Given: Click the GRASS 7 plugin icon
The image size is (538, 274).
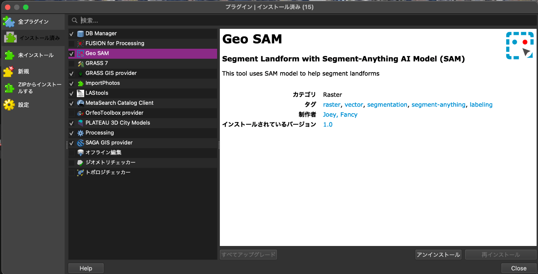Looking at the screenshot, I should 80,64.
